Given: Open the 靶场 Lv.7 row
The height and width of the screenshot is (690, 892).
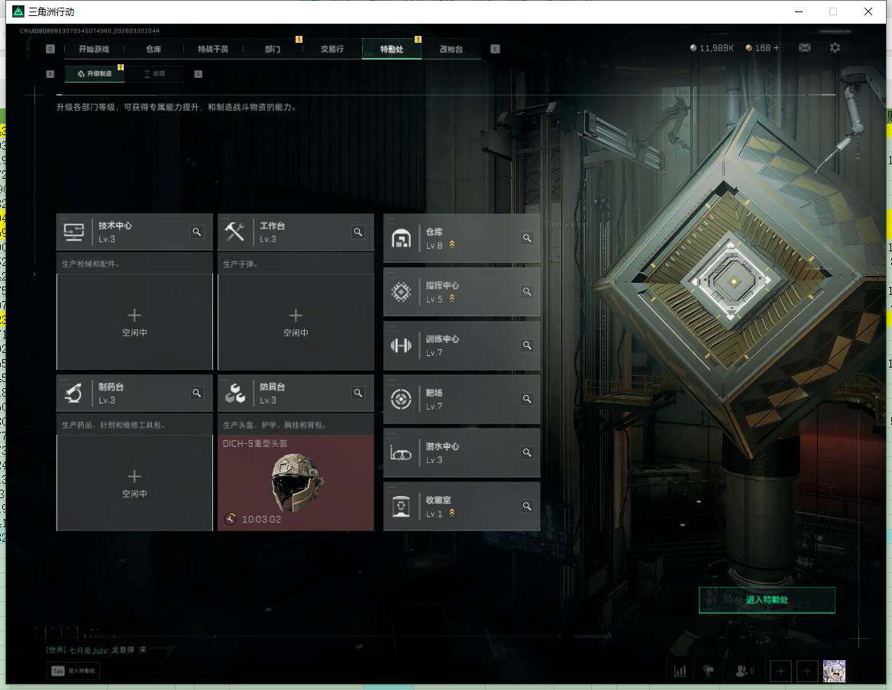Looking at the screenshot, I should pyautogui.click(x=461, y=399).
